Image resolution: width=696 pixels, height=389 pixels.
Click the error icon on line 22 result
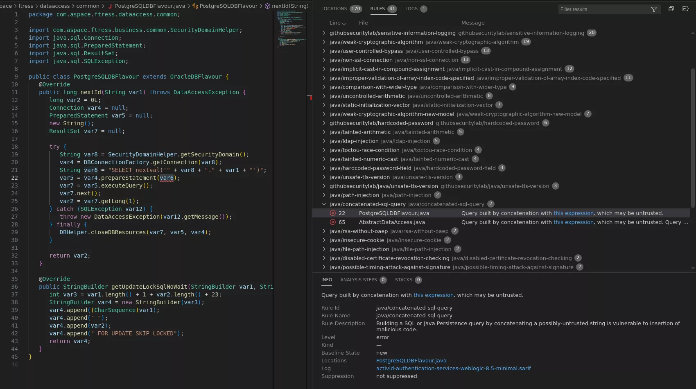[x=333, y=213]
